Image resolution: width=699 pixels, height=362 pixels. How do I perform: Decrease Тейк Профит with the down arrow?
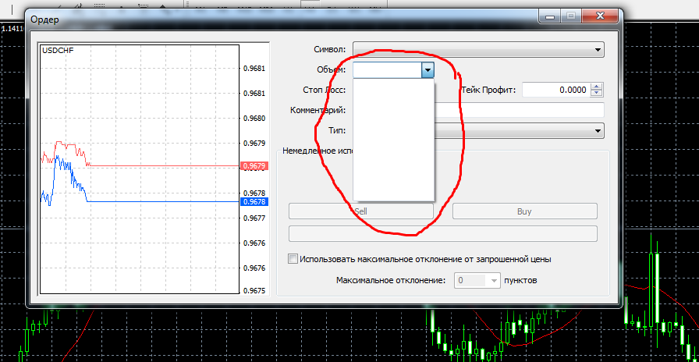[597, 94]
